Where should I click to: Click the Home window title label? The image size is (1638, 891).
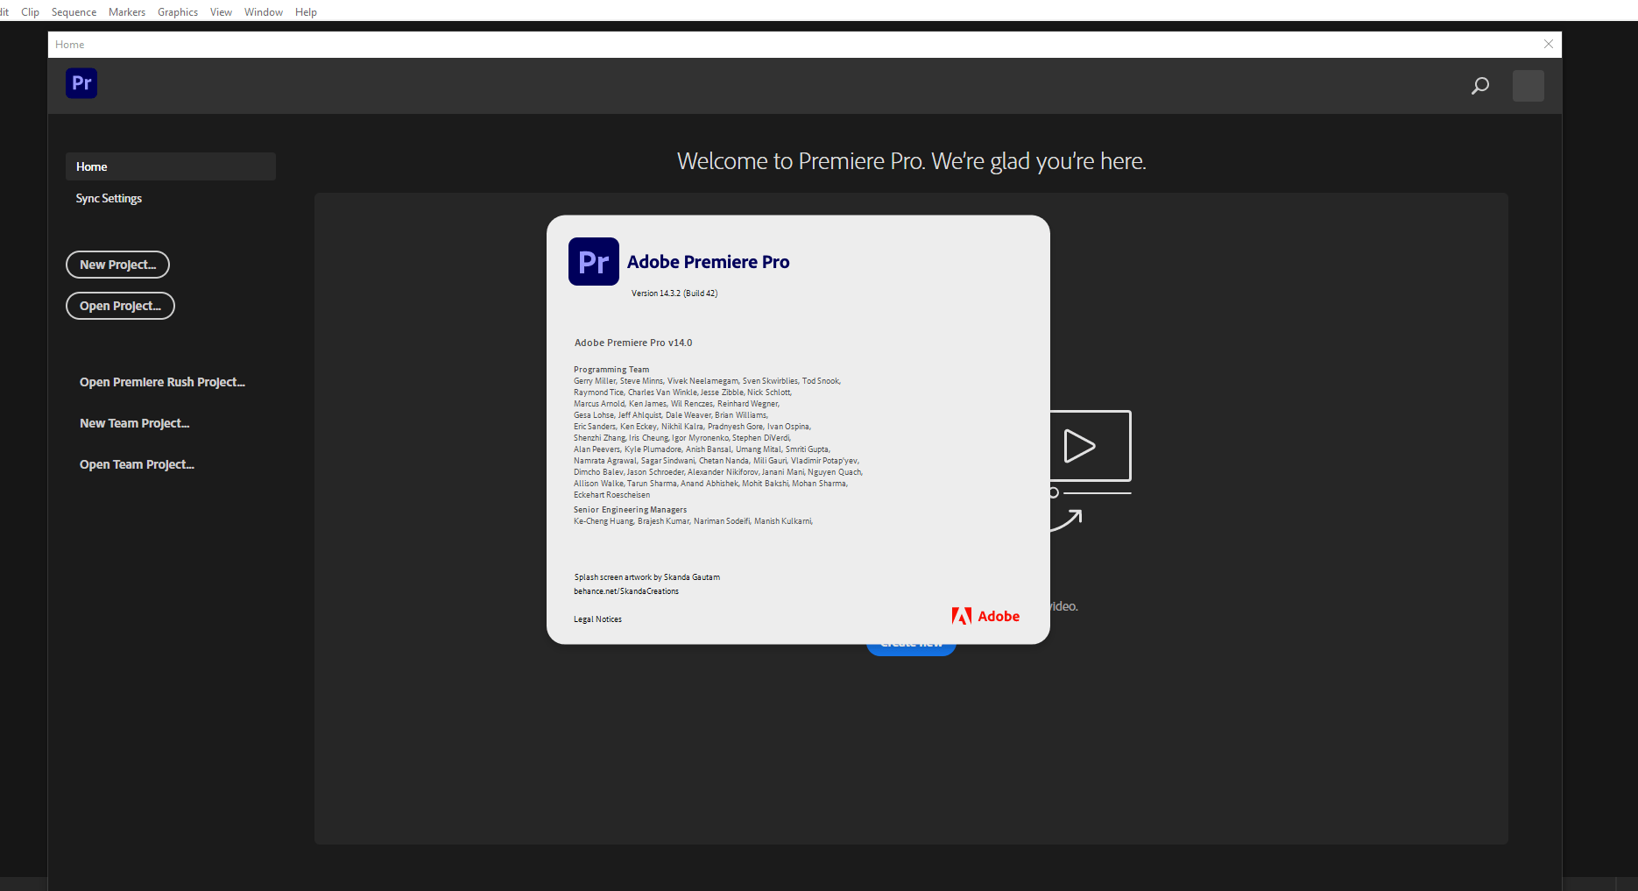[70, 45]
